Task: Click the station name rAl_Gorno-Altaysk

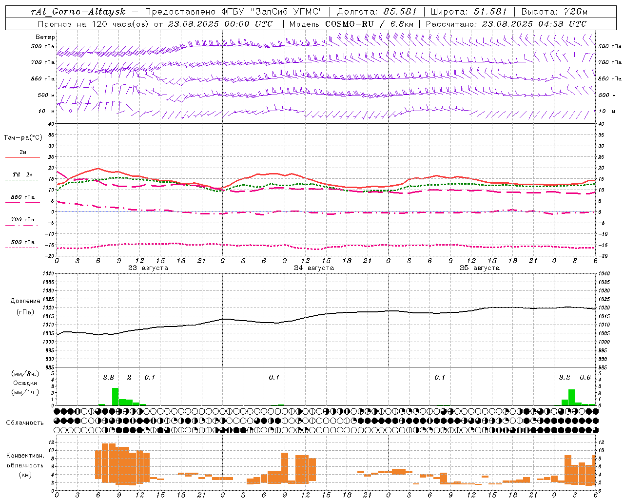Action: tap(78, 12)
